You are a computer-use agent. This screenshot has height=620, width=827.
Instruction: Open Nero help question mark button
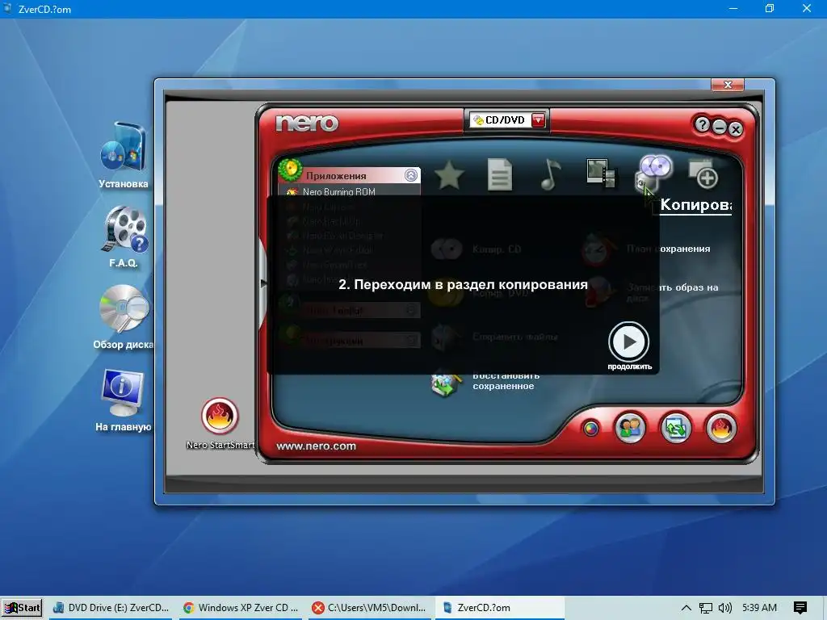pos(702,124)
